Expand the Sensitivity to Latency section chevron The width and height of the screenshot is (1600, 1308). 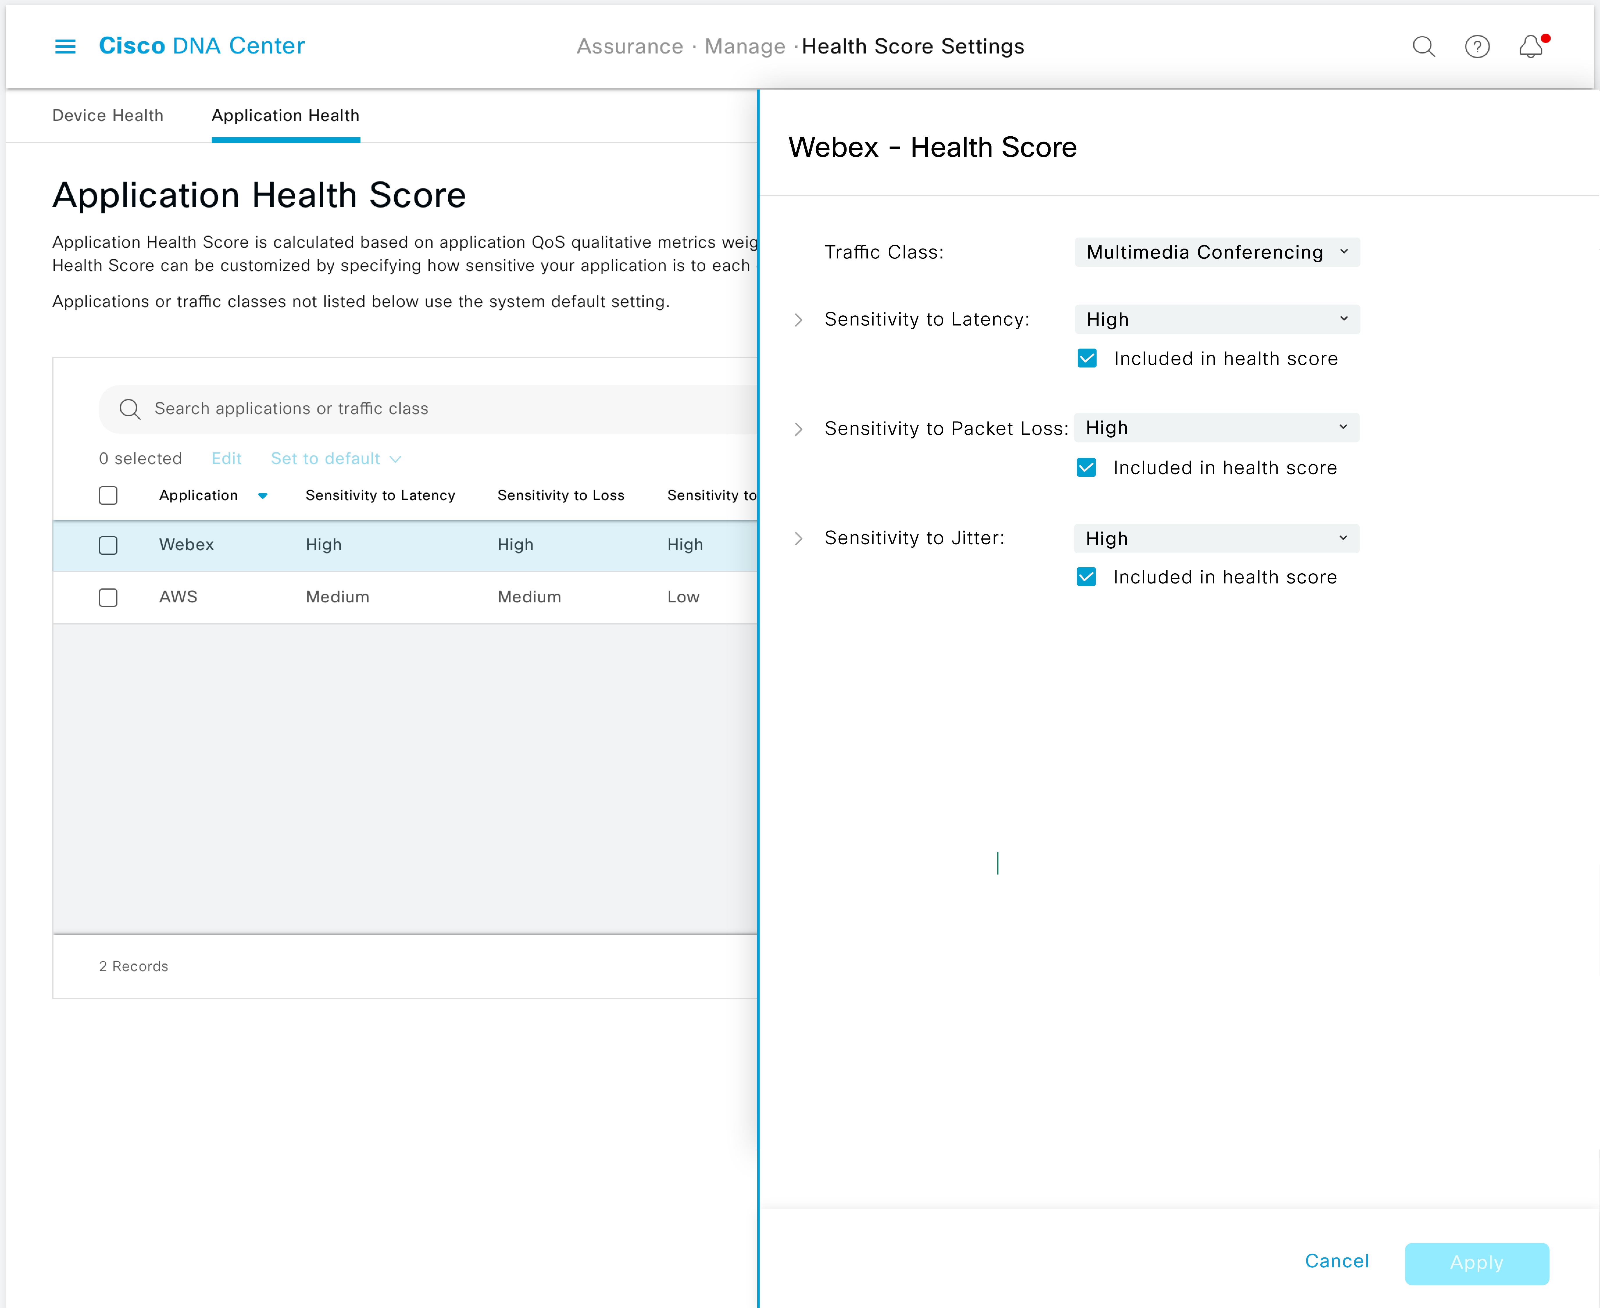pos(799,320)
